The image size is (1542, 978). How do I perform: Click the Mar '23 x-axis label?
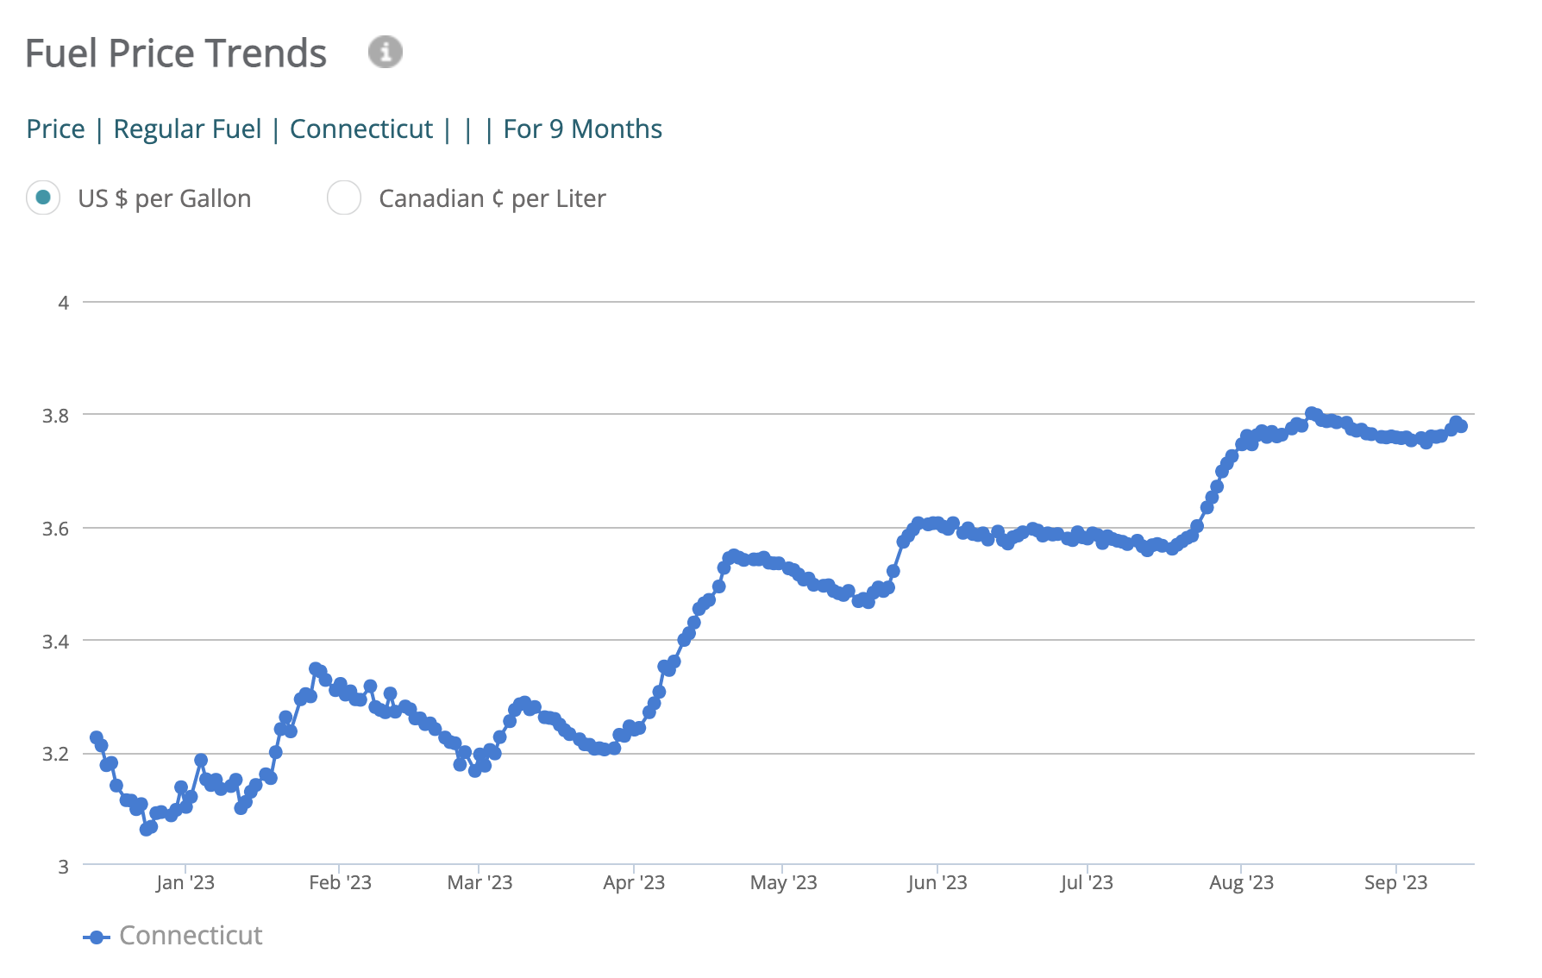[x=480, y=883]
